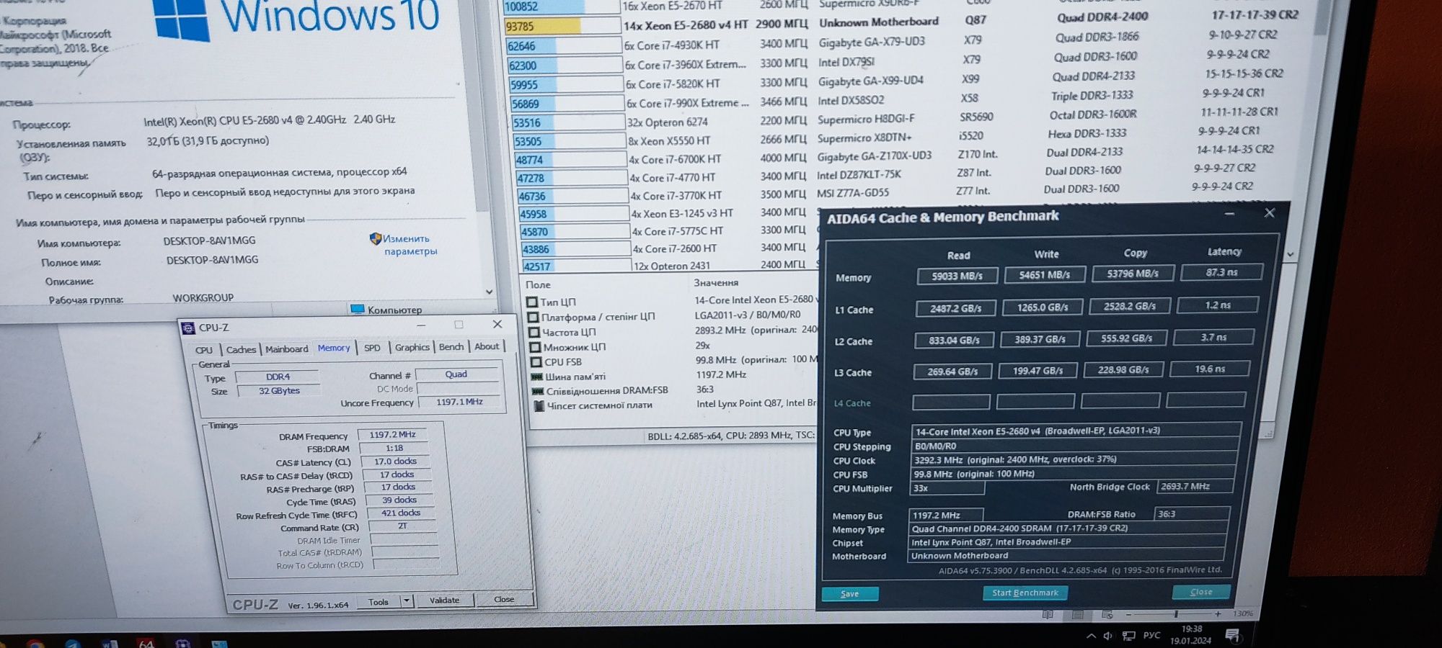Click the CPU-Z app icon in its title bar
This screenshot has width=1442, height=648.
click(189, 328)
